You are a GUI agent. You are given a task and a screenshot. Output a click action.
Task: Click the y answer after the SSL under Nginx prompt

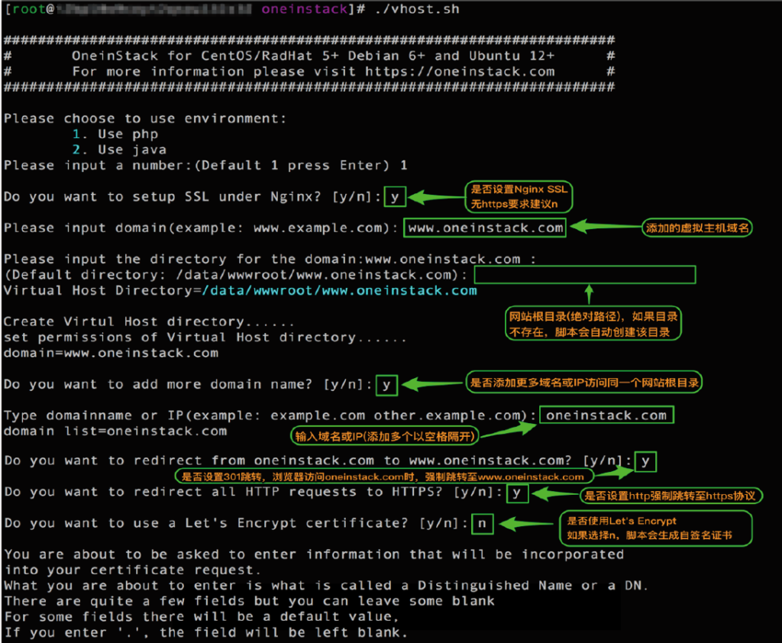tap(395, 196)
